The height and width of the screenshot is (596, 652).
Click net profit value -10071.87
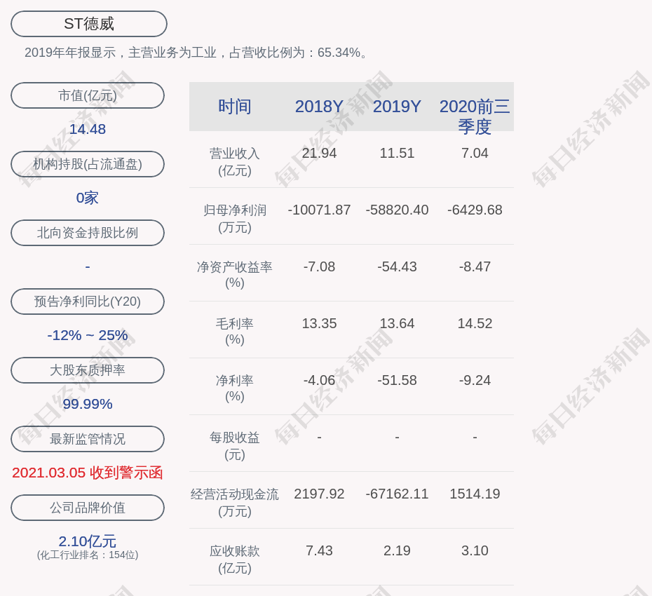click(x=320, y=210)
